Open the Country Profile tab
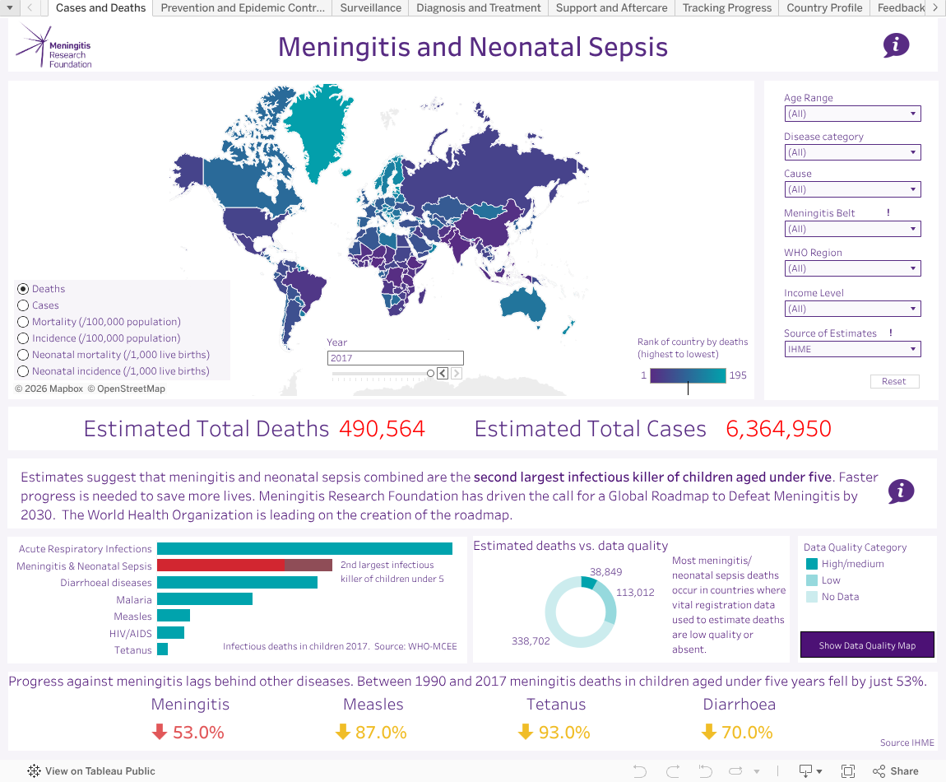This screenshot has width=946, height=782. (x=824, y=8)
